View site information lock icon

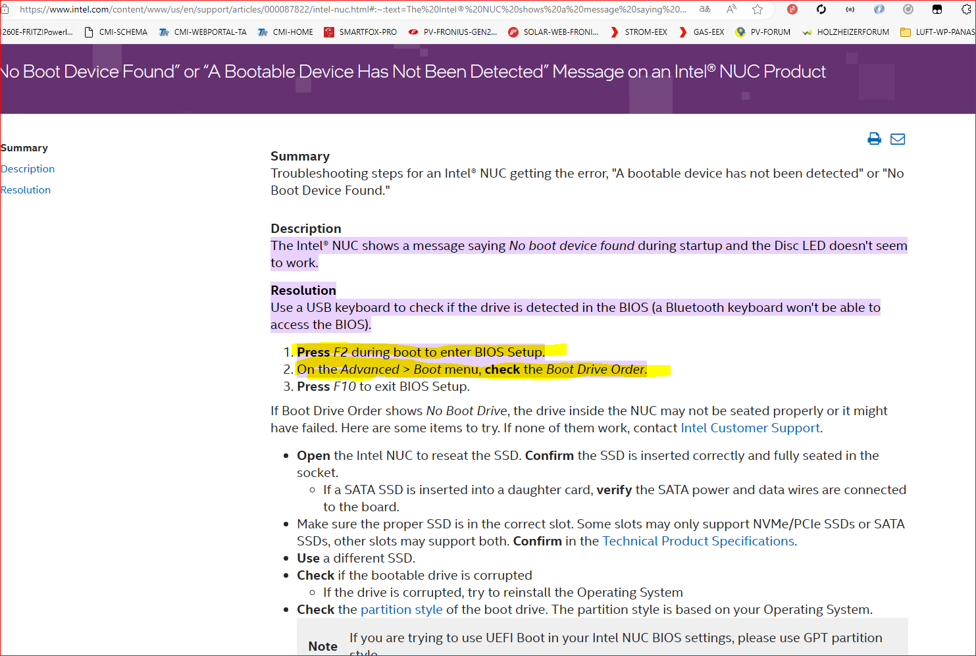[5, 9]
